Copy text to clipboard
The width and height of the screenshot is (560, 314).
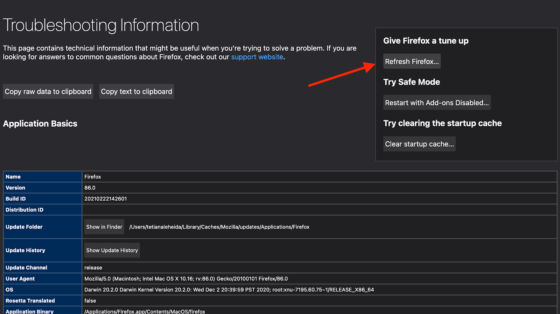coord(136,91)
